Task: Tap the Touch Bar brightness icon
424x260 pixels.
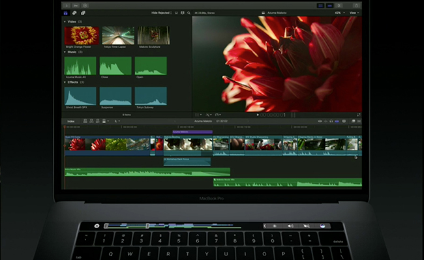Action: coord(275,225)
